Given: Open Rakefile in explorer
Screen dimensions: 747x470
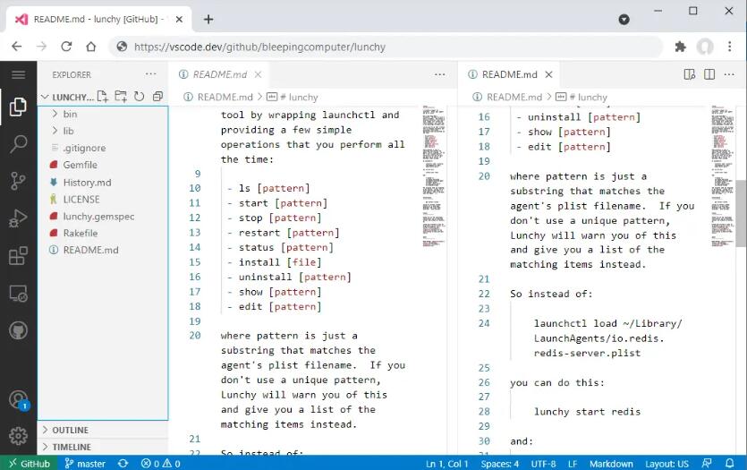Looking at the screenshot, I should pyautogui.click(x=102, y=233).
